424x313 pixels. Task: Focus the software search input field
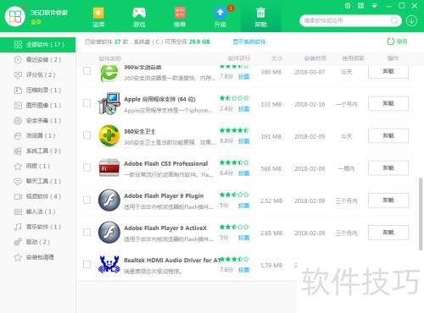pyautogui.click(x=346, y=20)
